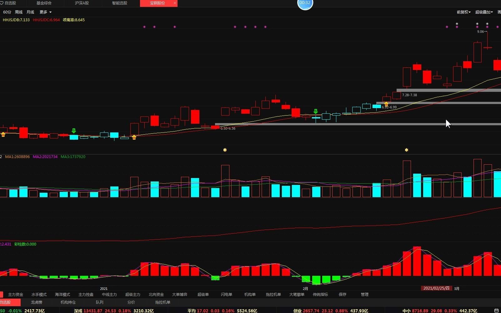Screen dimensions: 501x313
Task: Select the 传统指标 indicator tab
Action: tap(320, 295)
